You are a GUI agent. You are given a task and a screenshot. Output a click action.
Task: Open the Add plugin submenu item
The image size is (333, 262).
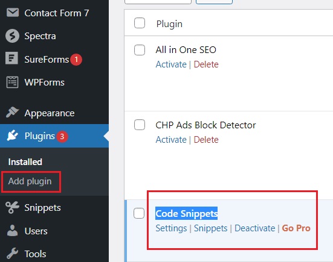pos(30,181)
